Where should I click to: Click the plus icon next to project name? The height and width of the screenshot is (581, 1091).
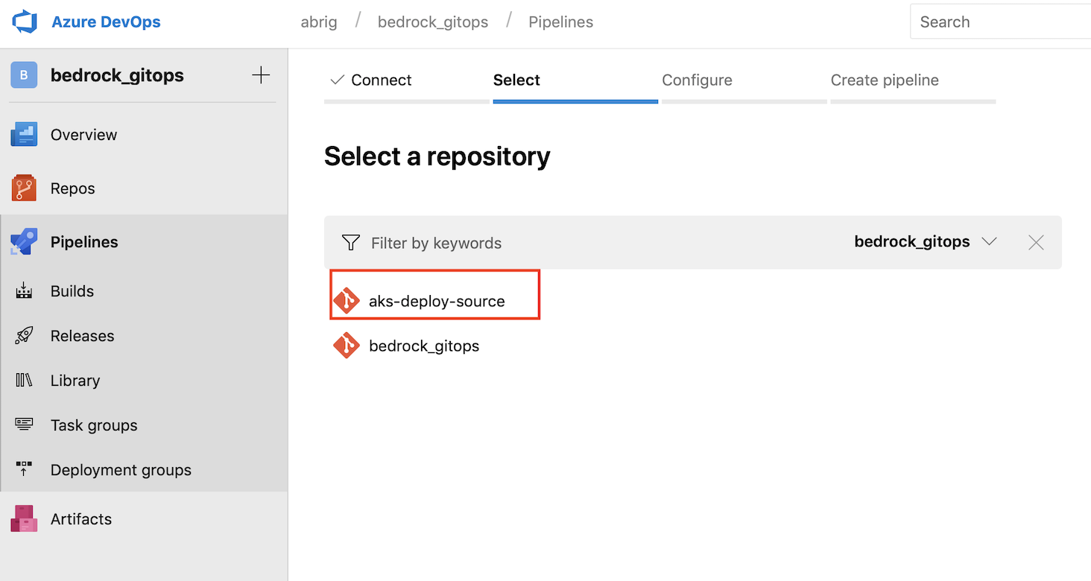click(x=261, y=74)
